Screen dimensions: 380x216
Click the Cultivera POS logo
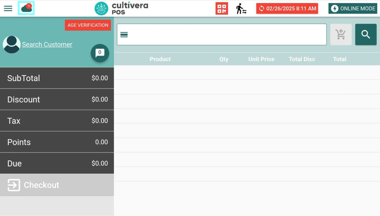click(121, 8)
